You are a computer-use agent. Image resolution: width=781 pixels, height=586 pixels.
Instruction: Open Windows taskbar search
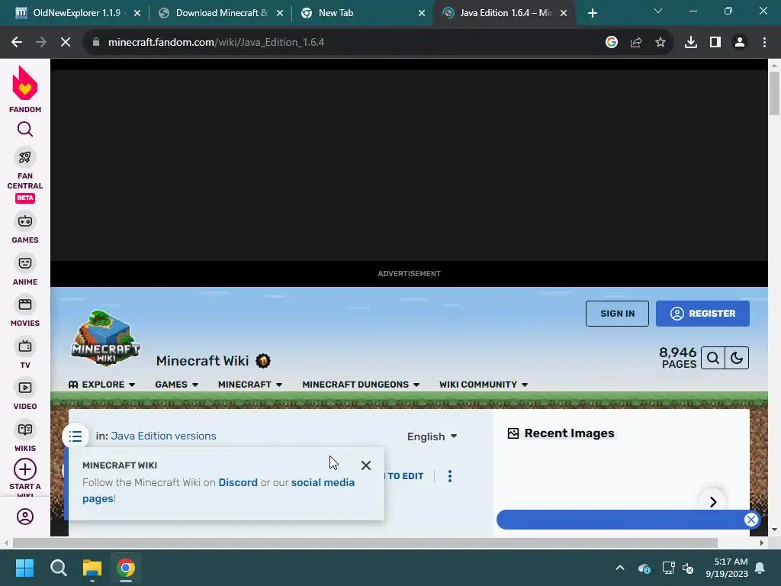tap(58, 568)
